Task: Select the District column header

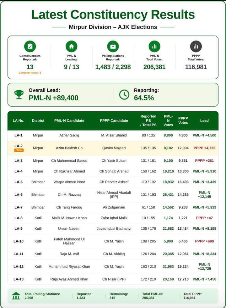Action: click(38, 120)
